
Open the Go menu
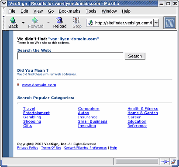[51, 11]
